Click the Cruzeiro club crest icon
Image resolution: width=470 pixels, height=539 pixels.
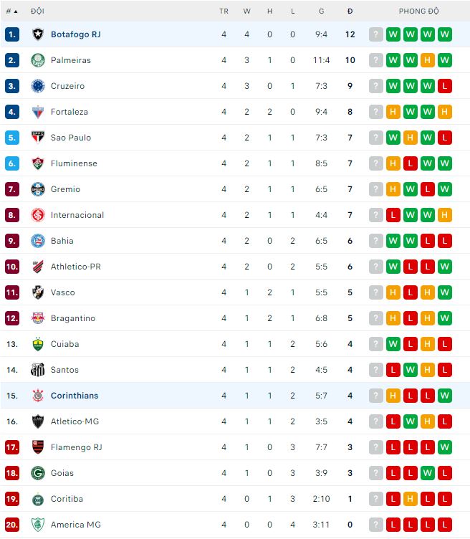tap(37, 86)
